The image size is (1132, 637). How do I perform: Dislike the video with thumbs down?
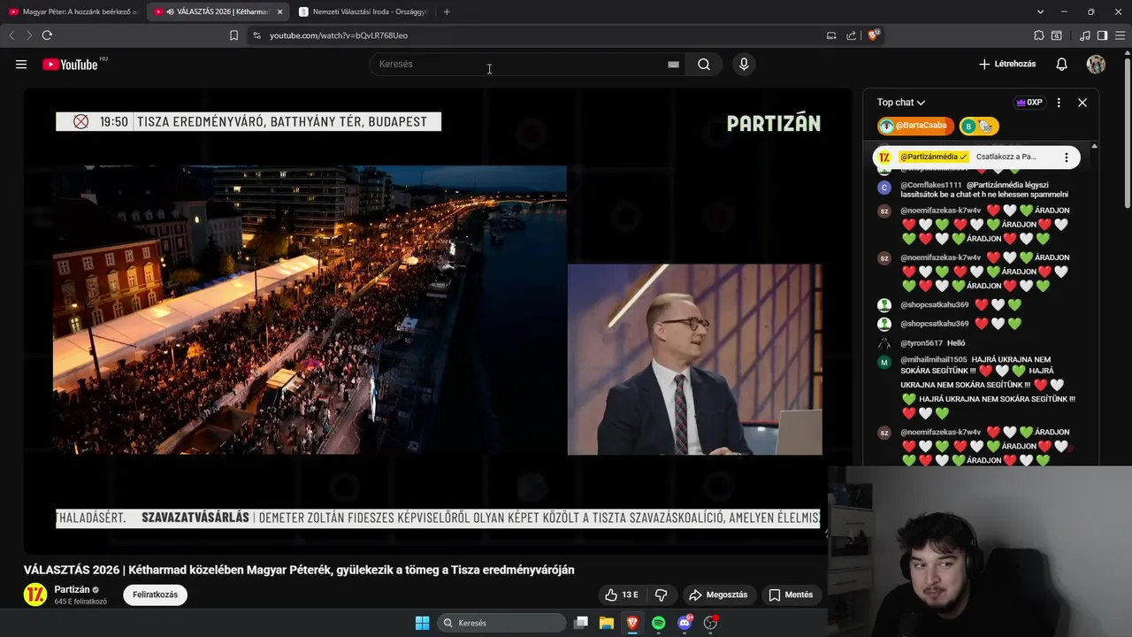[661, 595]
